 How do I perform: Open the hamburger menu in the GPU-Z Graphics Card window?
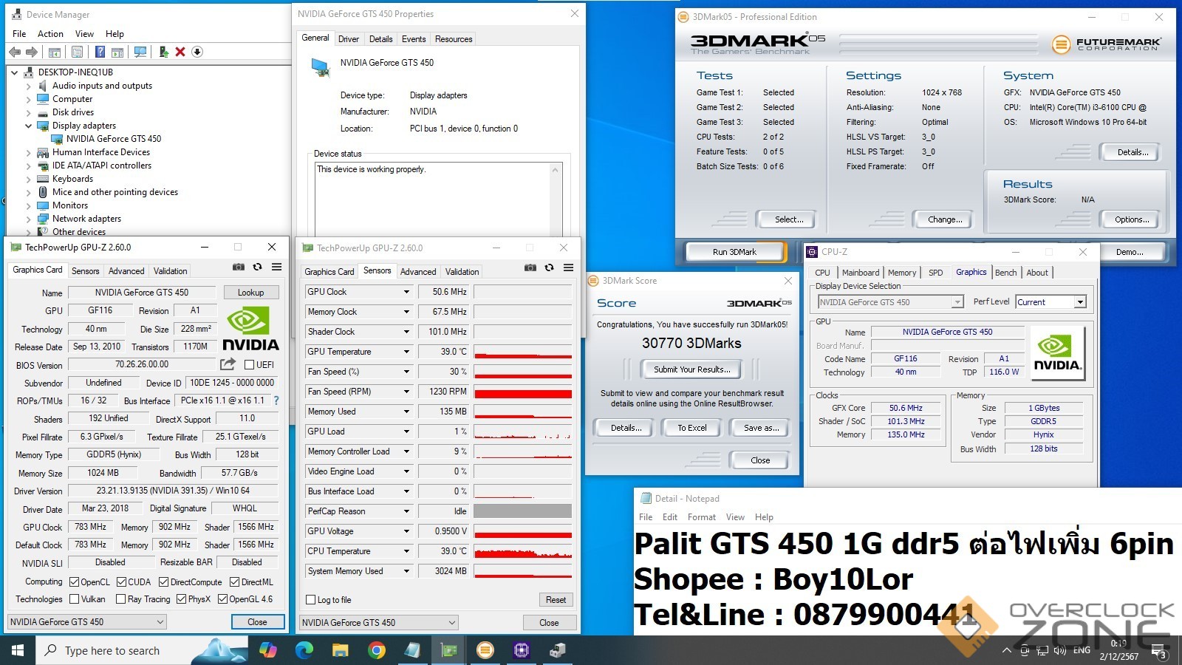[276, 267]
